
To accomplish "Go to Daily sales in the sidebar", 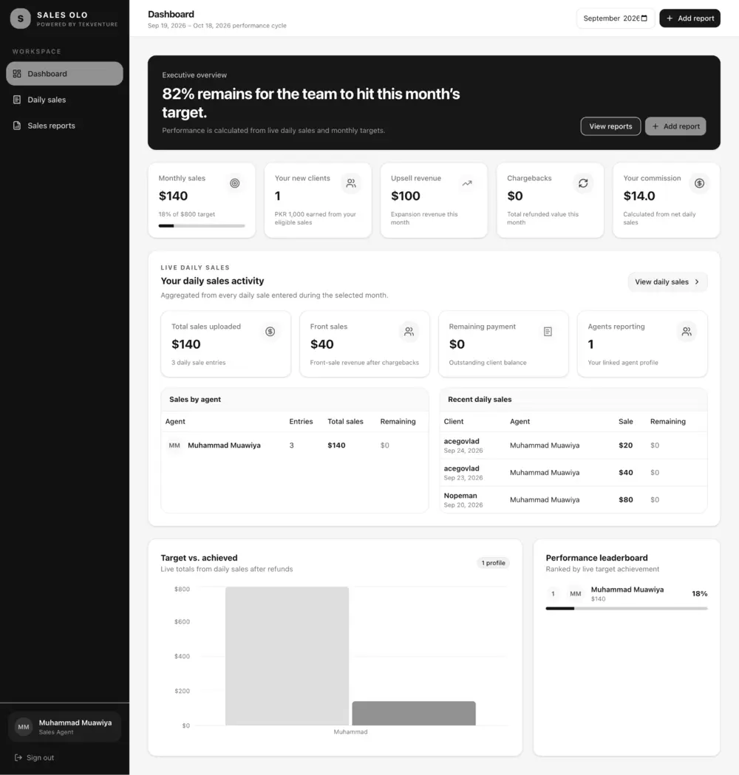I will (64, 100).
